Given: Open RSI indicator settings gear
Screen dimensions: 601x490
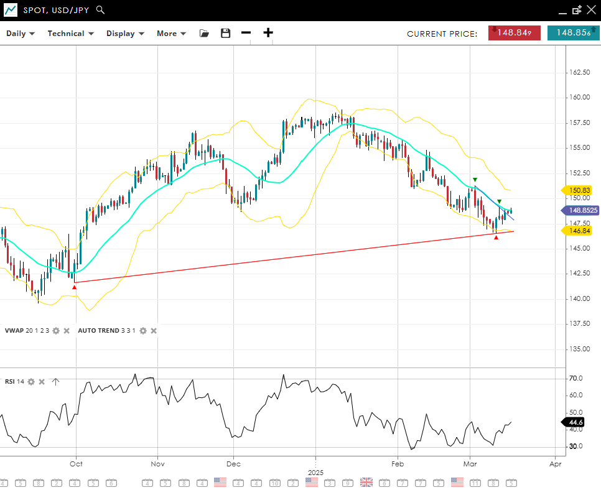Looking at the screenshot, I should 31,382.
